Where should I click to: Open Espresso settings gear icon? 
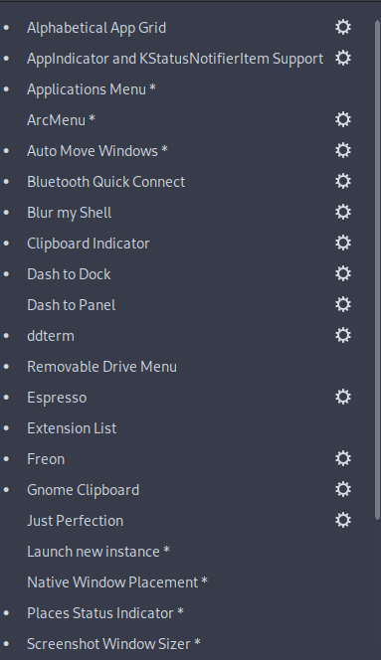point(343,397)
